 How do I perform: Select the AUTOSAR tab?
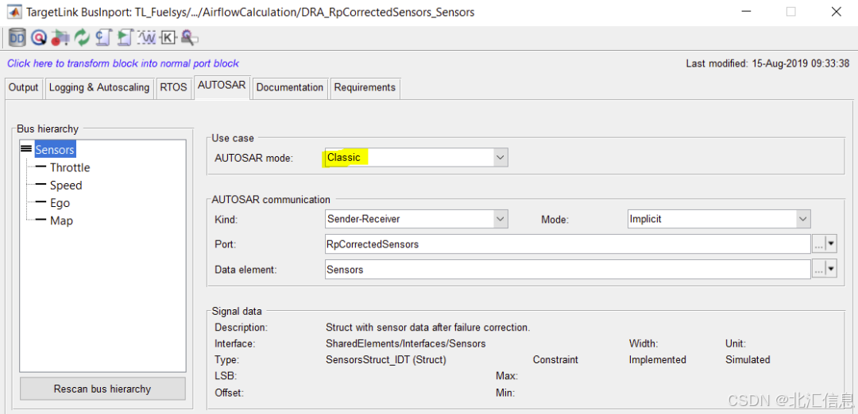click(222, 86)
